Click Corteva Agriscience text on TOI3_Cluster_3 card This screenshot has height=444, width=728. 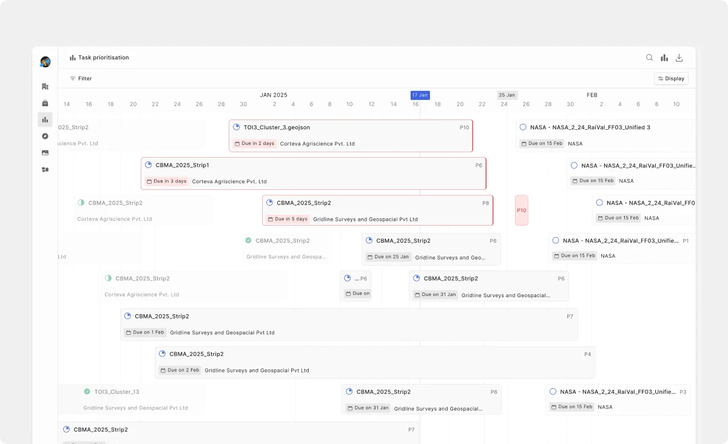[x=317, y=144]
